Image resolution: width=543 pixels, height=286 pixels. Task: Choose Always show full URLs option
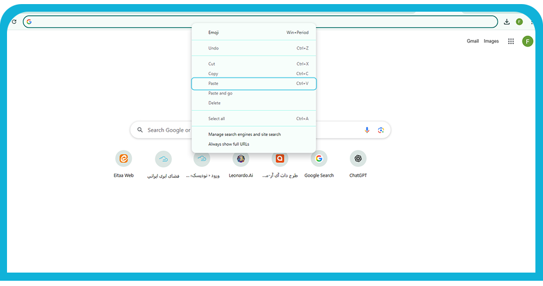(x=228, y=144)
